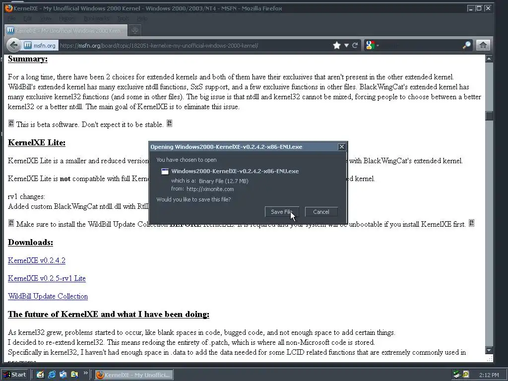Open the Windows Start menu
This screenshot has width=508, height=381.
pos(15,375)
